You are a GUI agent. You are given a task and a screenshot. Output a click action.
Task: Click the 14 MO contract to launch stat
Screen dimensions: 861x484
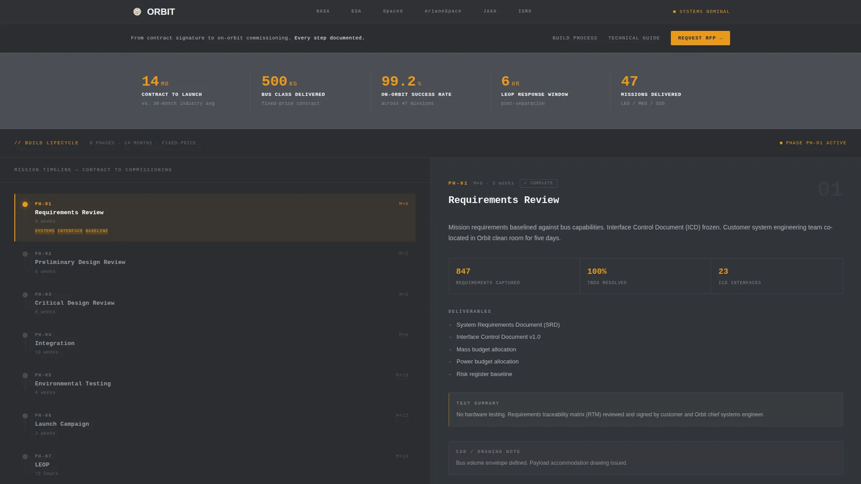click(x=191, y=91)
